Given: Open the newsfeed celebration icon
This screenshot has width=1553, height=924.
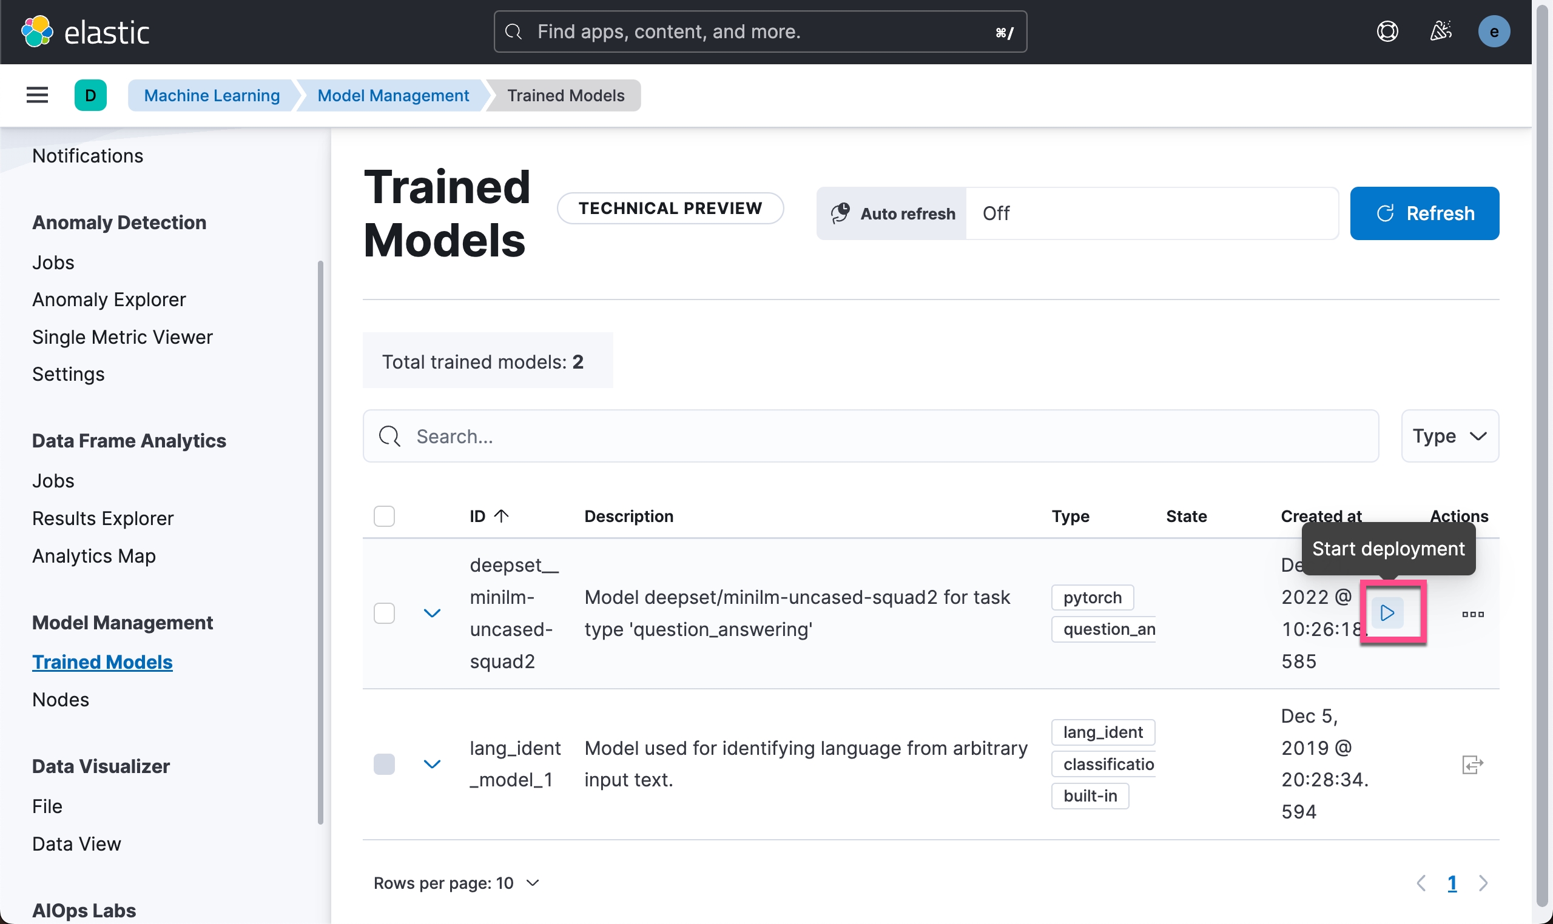Looking at the screenshot, I should [x=1440, y=31].
